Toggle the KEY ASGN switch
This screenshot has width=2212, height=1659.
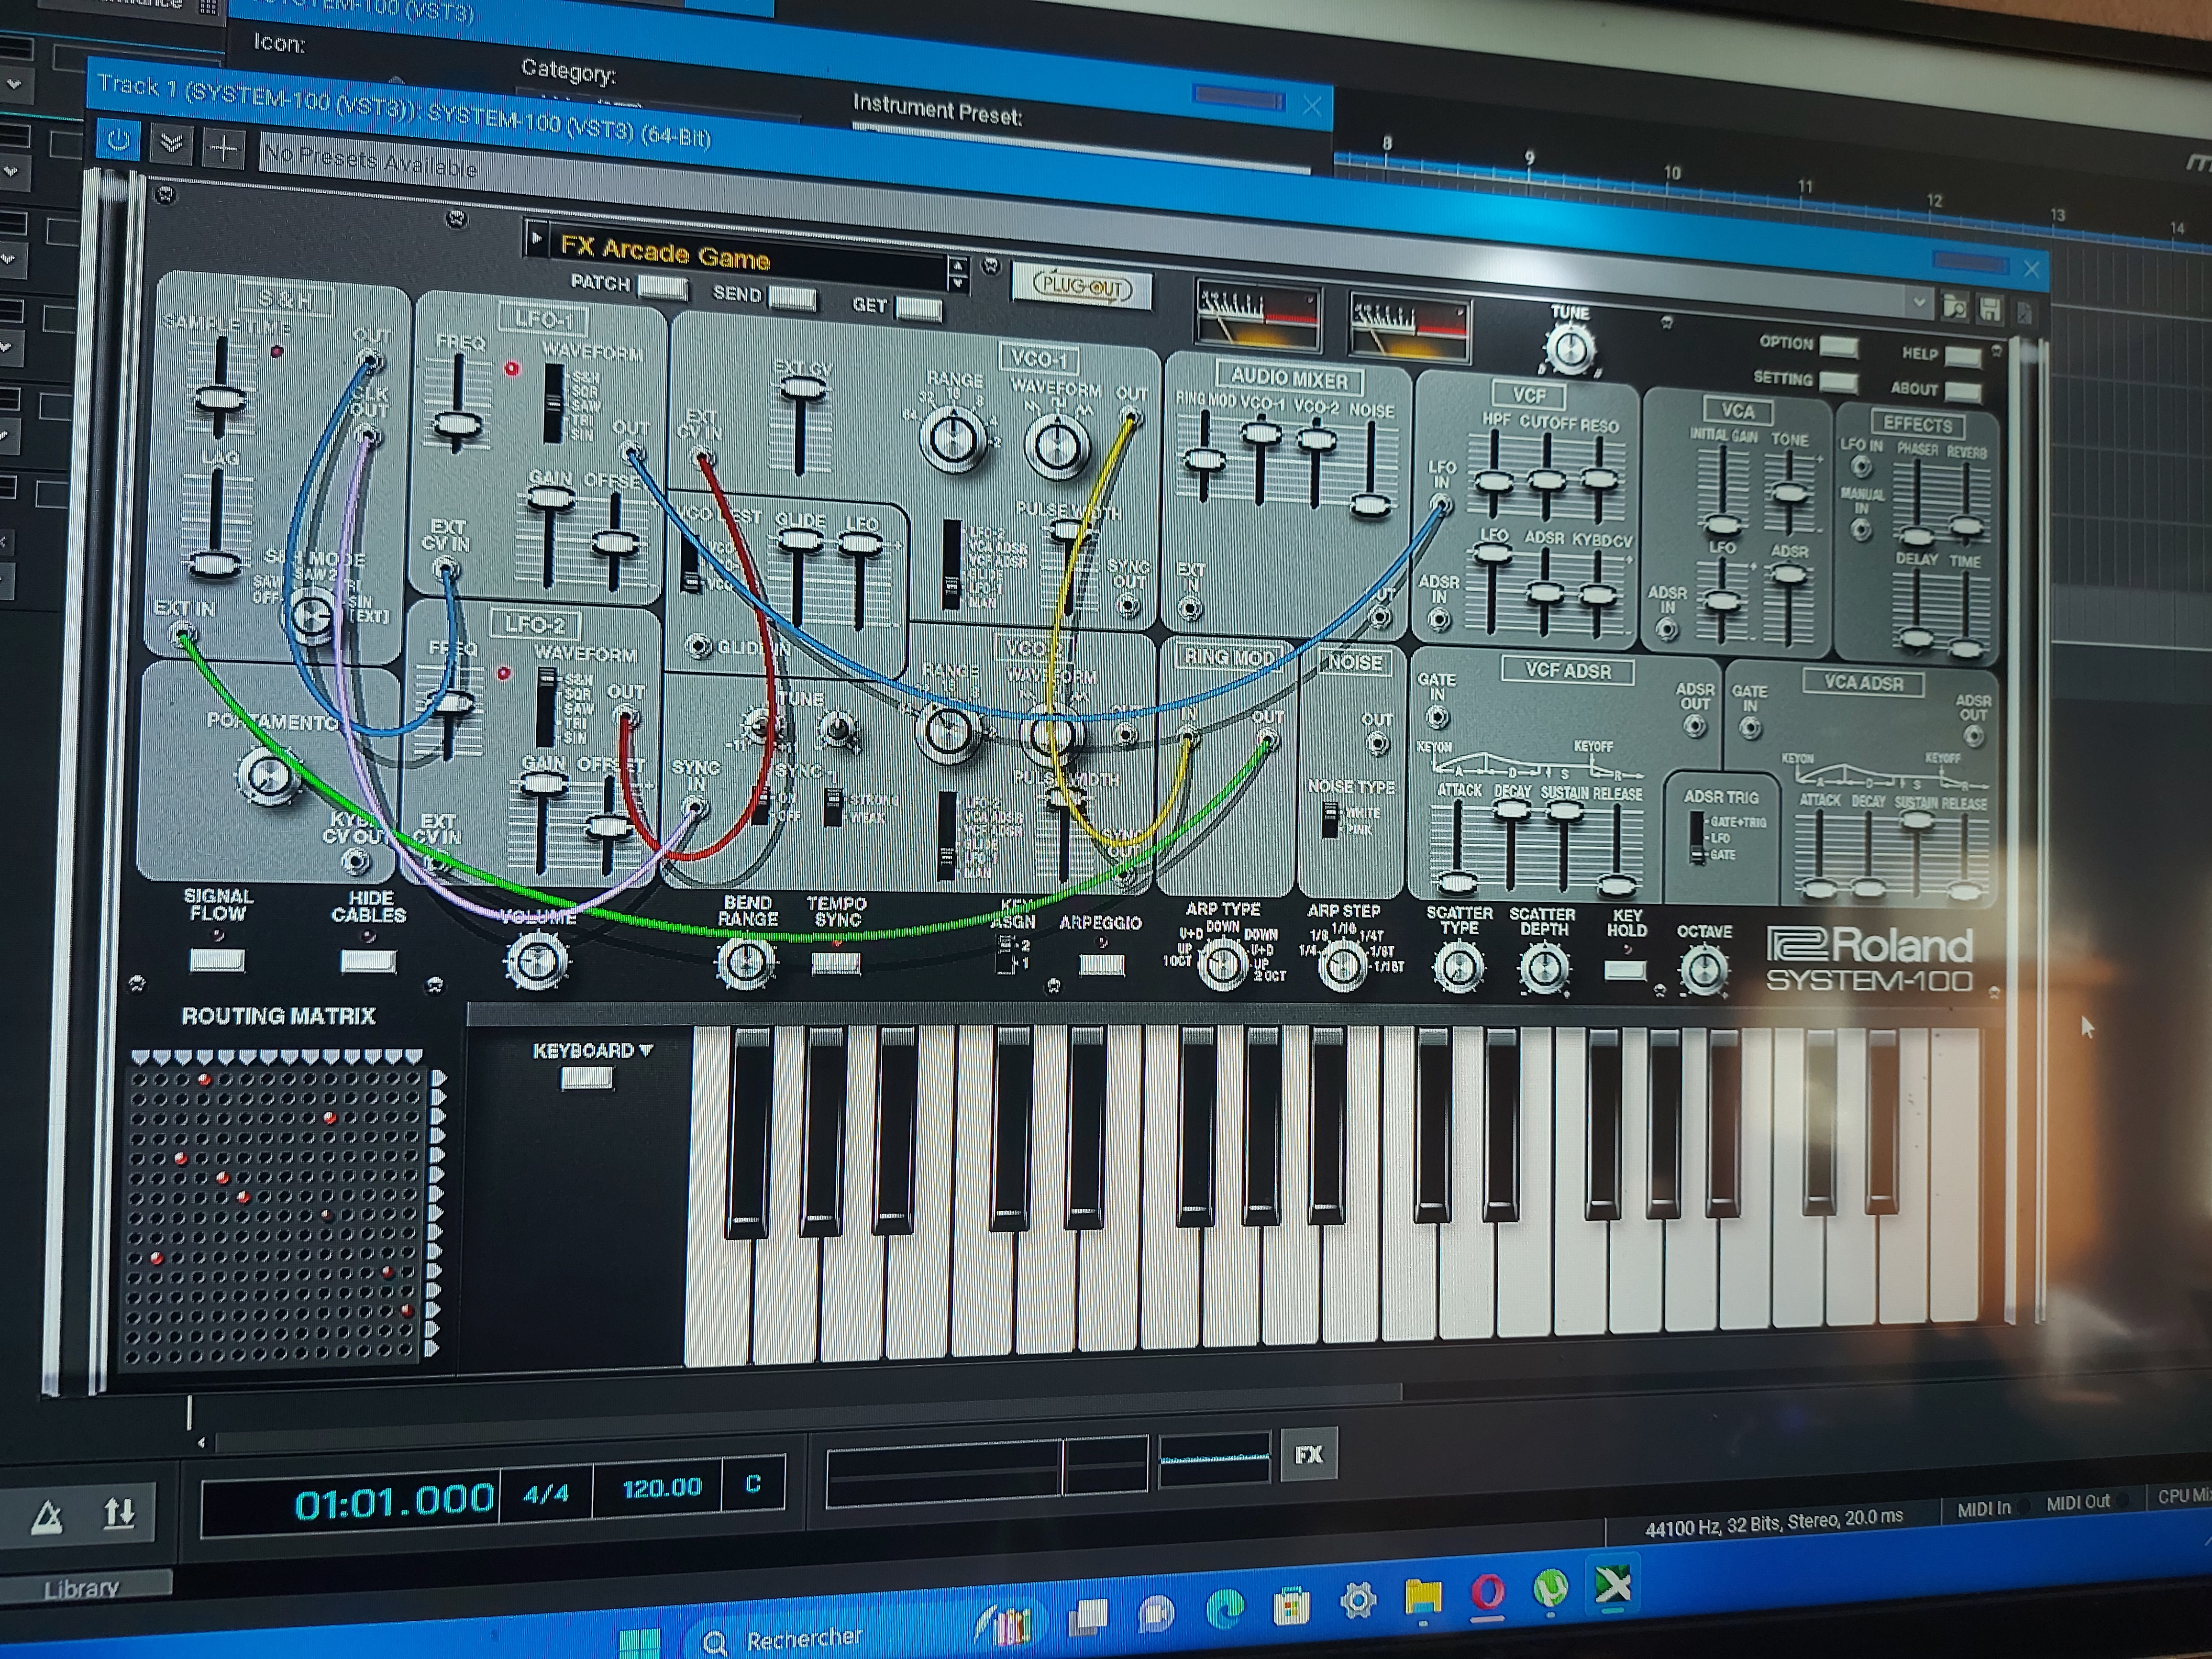(x=1005, y=955)
